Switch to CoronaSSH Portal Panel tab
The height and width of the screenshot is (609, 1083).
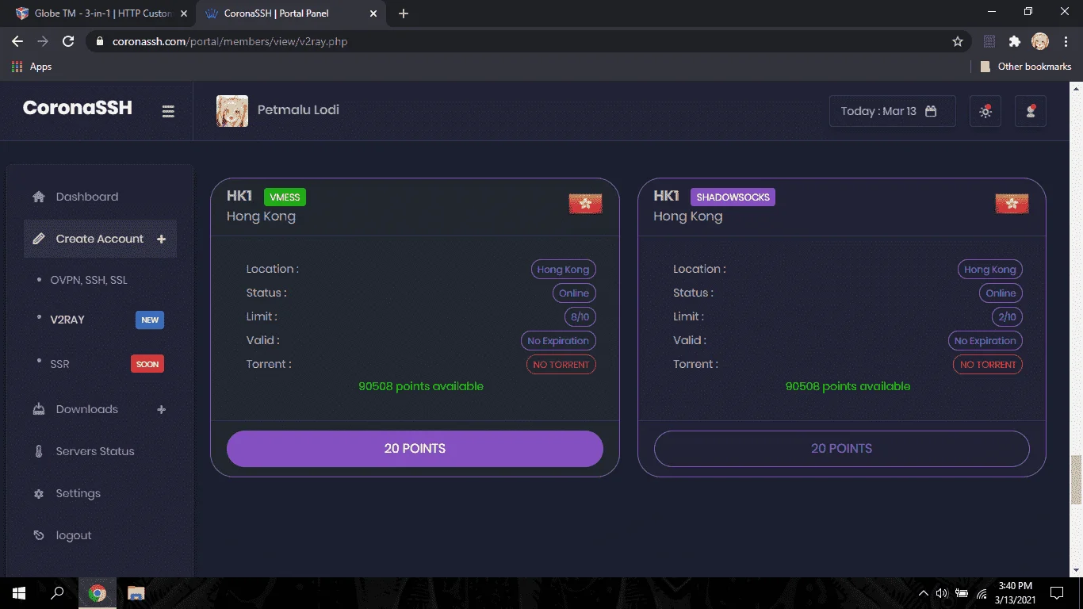[x=292, y=13]
